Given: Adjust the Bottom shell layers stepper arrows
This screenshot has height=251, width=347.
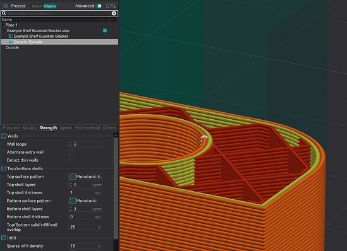Looking at the screenshot, I should click(71, 209).
